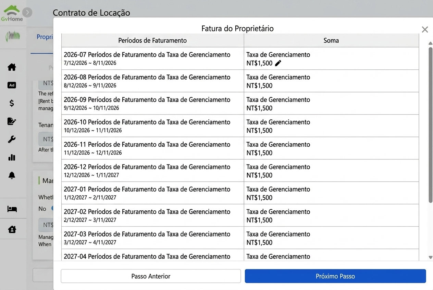This screenshot has height=290, width=433.
Task: Select the 2026-09 Períodos de Faturamento row
Action: [x=240, y=103]
